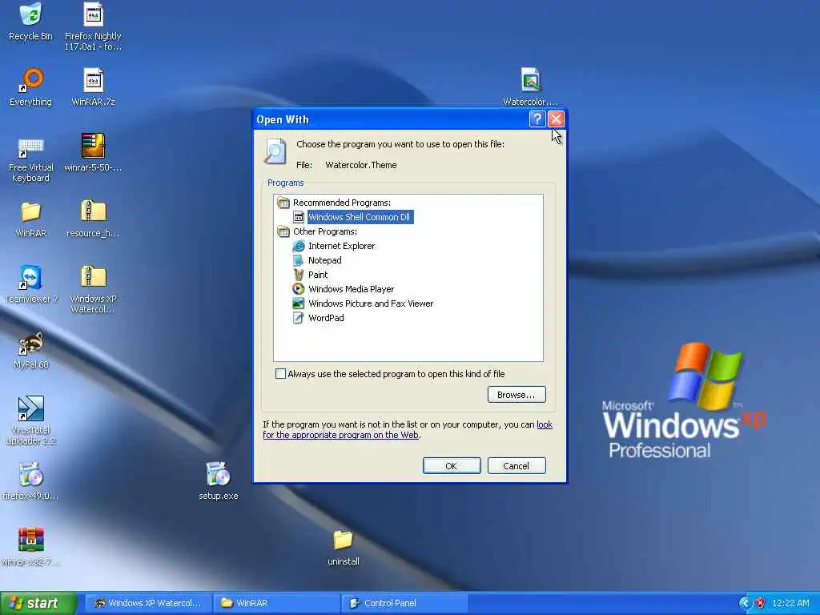Select the TeamViewer 7 shortcut icon
The height and width of the screenshot is (615, 820).
click(30, 277)
